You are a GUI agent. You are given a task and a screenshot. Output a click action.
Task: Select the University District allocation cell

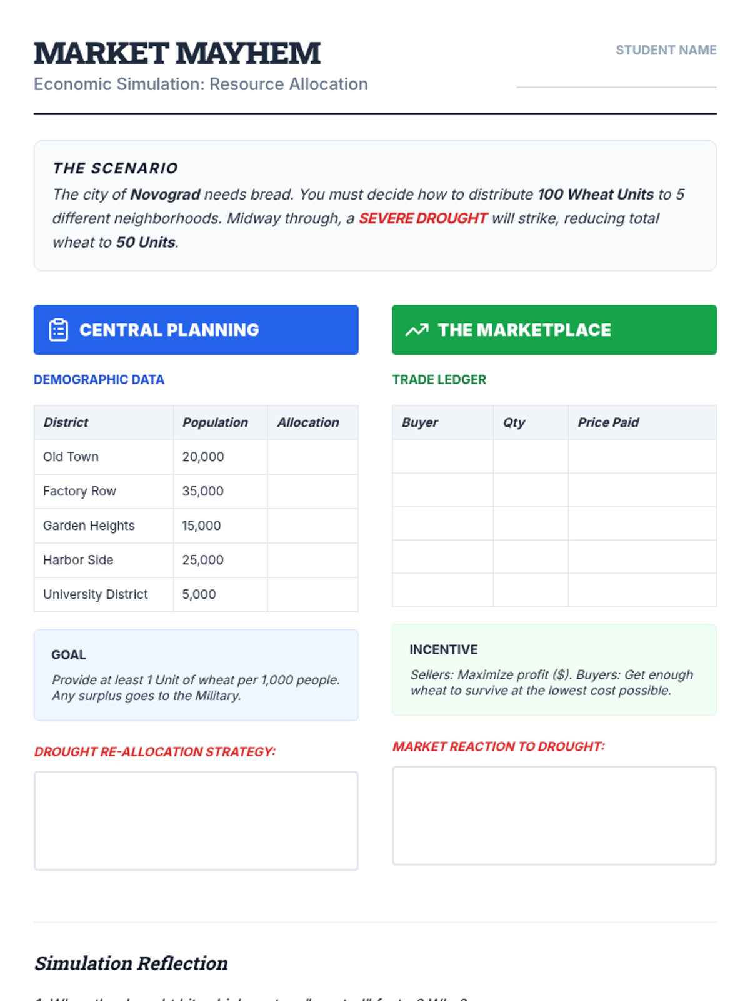tap(312, 594)
